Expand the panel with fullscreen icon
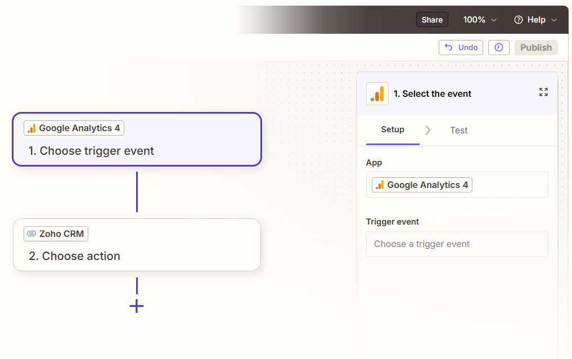572x359 pixels. pos(543,92)
